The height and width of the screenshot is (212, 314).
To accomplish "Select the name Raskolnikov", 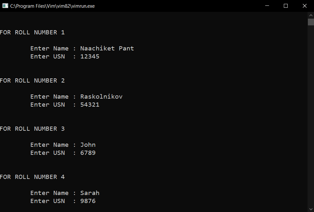I will [101, 96].
